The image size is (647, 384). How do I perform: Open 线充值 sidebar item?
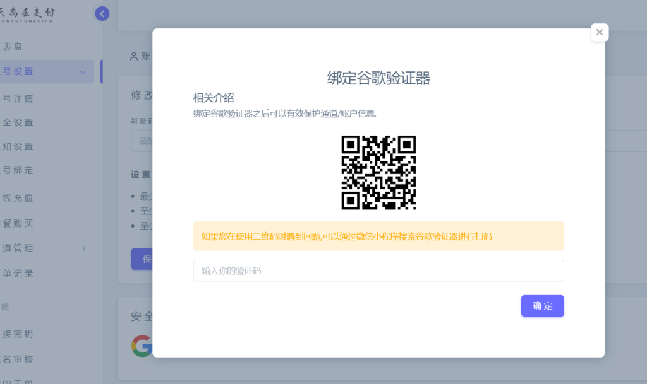point(18,198)
